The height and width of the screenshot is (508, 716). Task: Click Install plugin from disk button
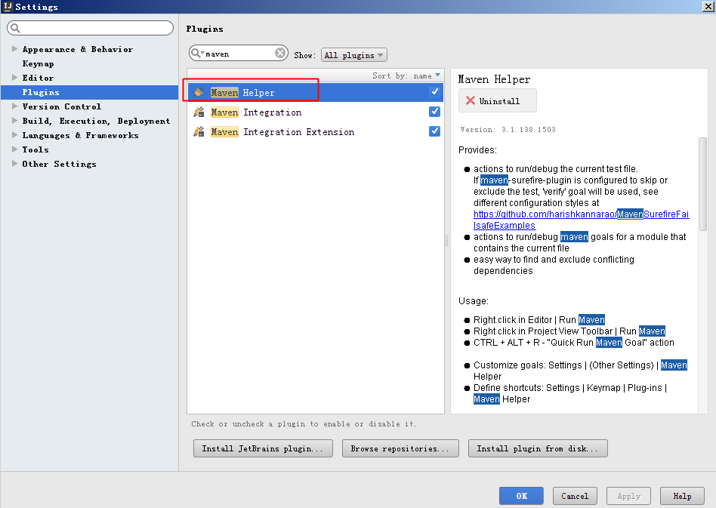(x=538, y=448)
